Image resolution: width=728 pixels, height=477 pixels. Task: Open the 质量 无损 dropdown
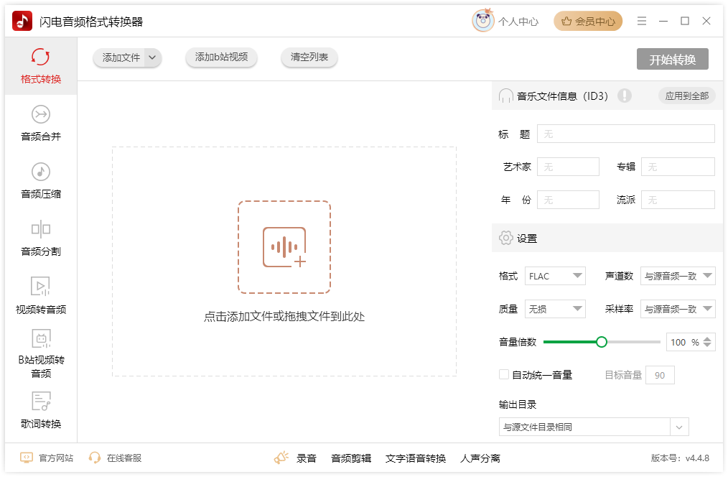555,309
